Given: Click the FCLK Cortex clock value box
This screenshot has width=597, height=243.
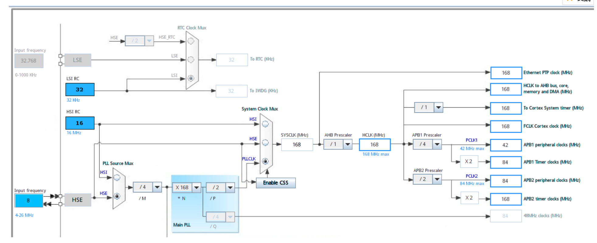Looking at the screenshot, I should pos(506,126).
